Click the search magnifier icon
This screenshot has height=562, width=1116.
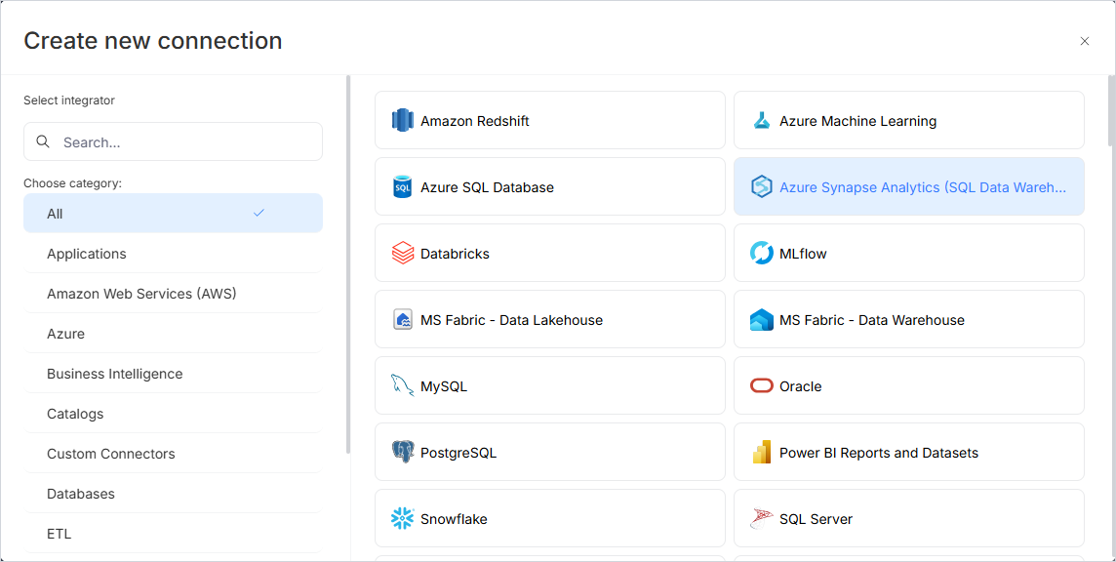click(x=43, y=141)
